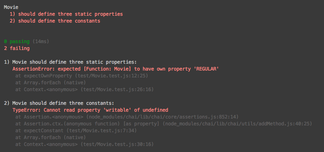324x152 pixels.
Task: Click the '(14ms)' duration text
Action: coord(40,42)
